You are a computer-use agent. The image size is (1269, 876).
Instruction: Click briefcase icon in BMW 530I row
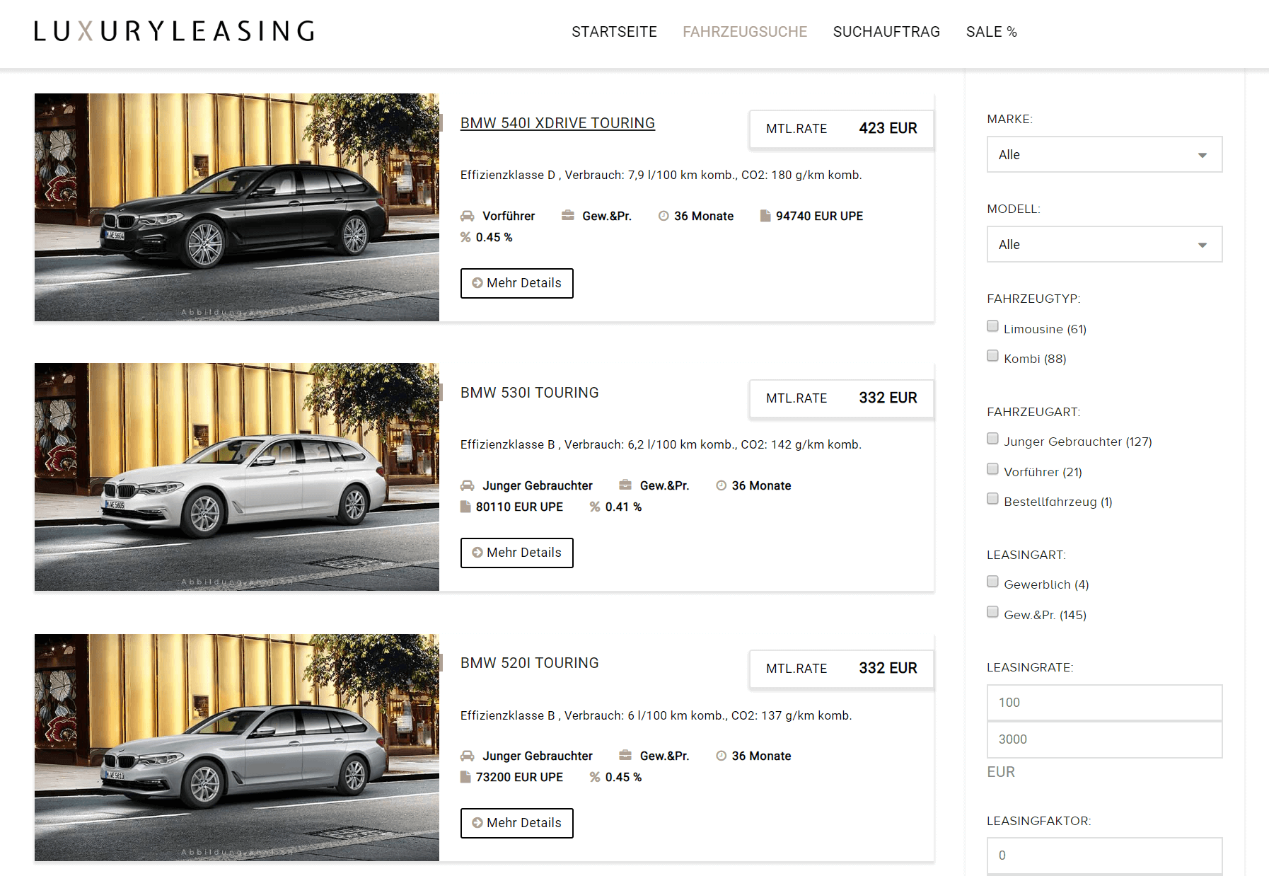click(x=625, y=485)
